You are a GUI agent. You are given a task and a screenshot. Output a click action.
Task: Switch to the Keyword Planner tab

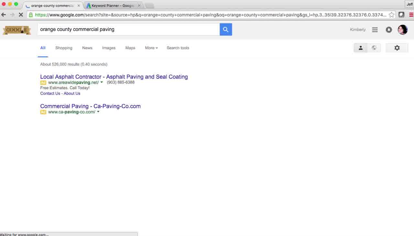coord(113,5)
